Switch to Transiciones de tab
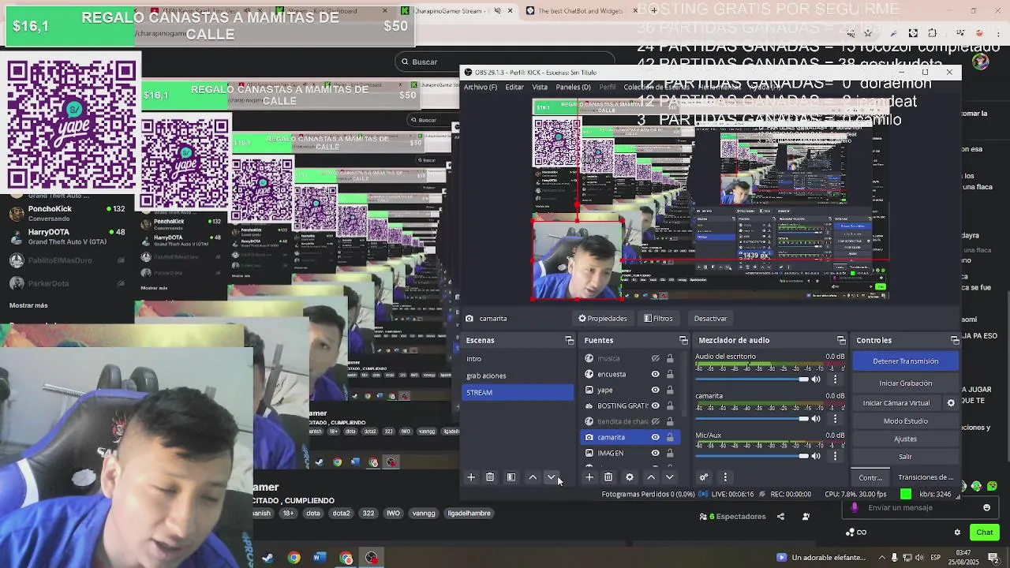 point(926,477)
